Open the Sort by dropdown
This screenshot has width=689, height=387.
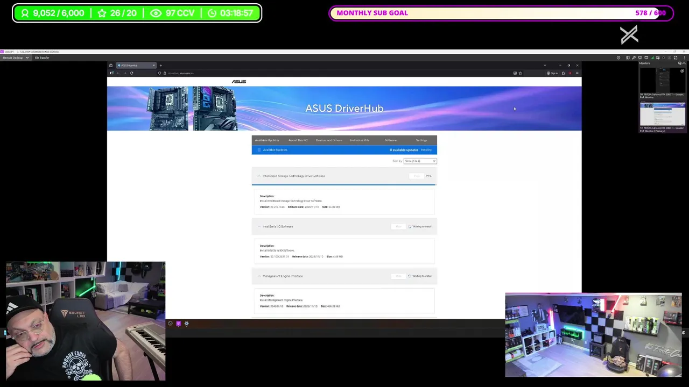pyautogui.click(x=420, y=161)
